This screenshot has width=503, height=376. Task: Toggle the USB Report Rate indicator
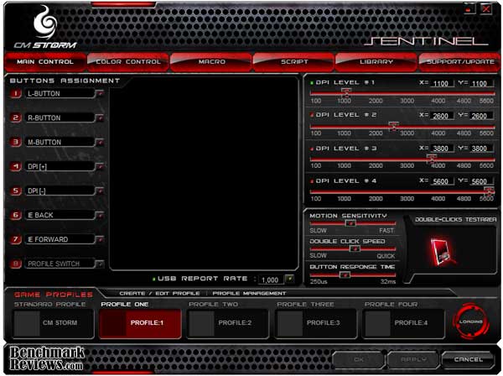(x=154, y=279)
